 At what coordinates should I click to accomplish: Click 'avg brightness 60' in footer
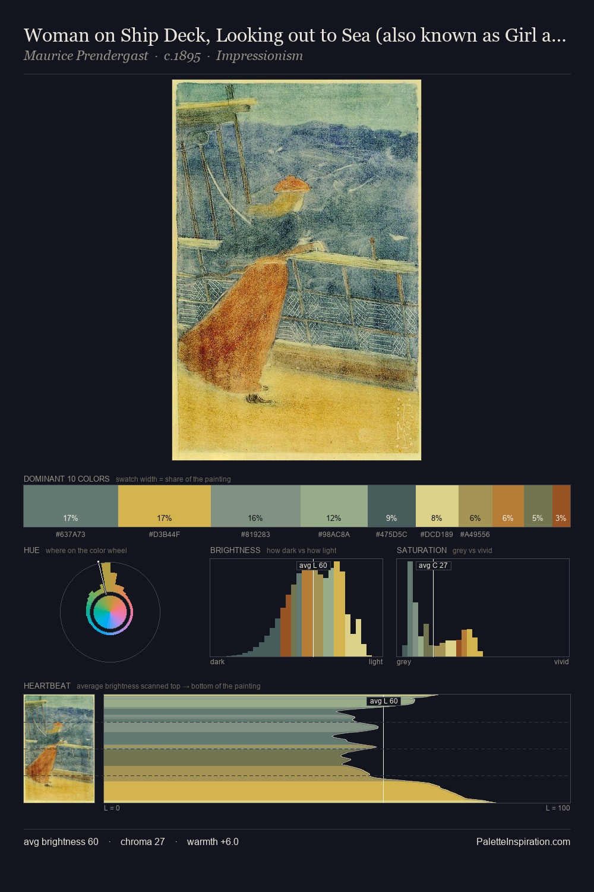[x=61, y=842]
